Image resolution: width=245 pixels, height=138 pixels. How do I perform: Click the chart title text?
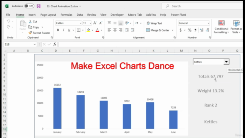tap(122, 66)
